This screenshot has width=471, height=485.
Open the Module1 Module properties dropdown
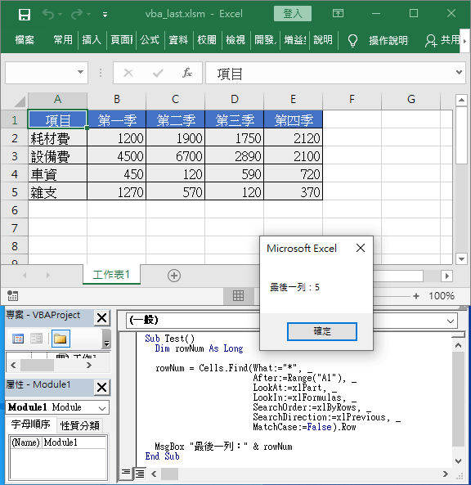[x=102, y=408]
